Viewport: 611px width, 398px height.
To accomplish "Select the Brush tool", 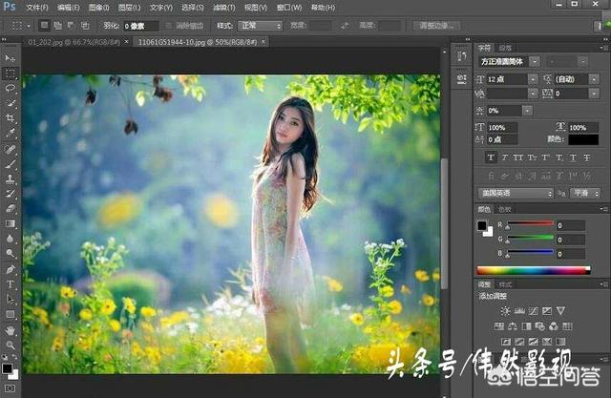I will tap(10, 164).
